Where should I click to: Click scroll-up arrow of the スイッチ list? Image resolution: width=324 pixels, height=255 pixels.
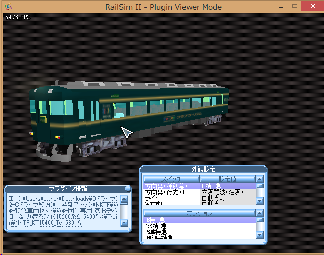[x=260, y=179]
